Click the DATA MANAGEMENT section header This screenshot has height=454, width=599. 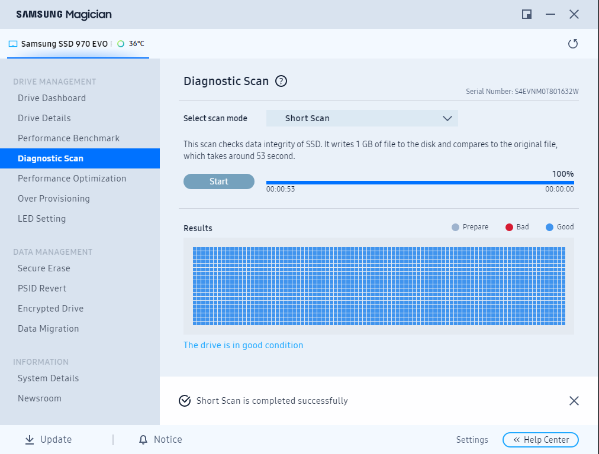coord(53,252)
